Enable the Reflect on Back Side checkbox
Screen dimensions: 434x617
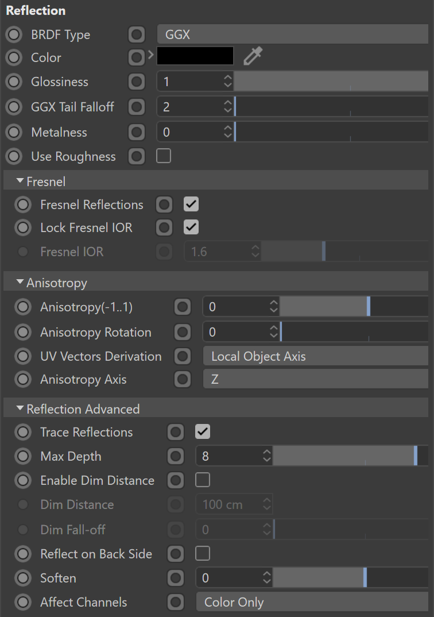click(x=203, y=553)
